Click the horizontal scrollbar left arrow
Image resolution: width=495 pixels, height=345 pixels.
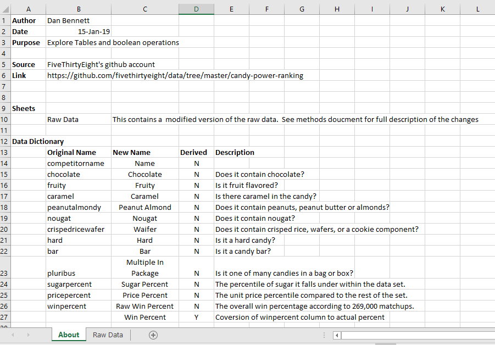(x=337, y=335)
